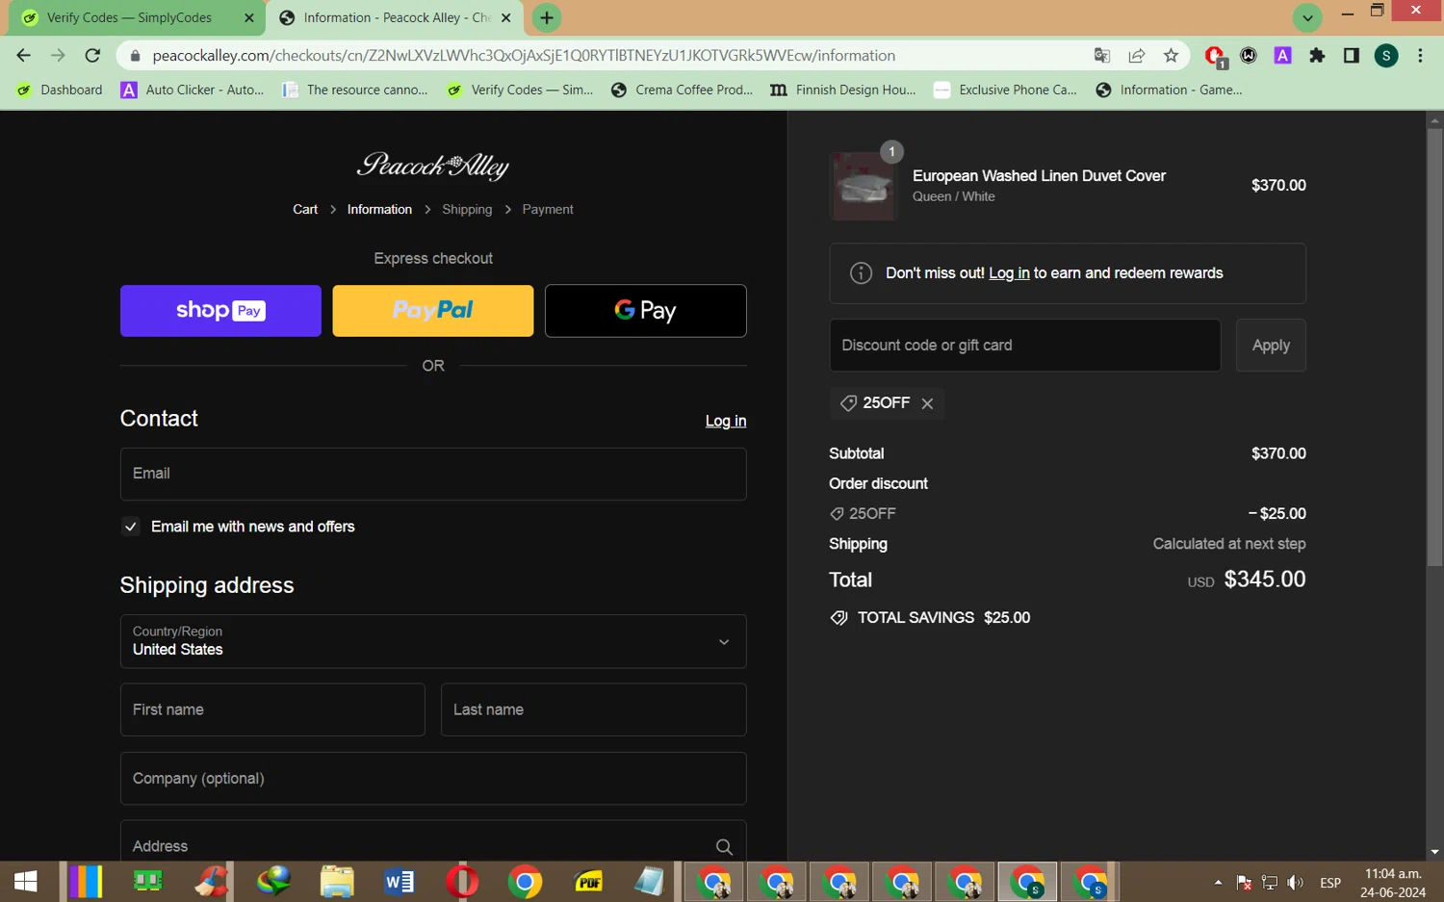
Task: Click the Peacock Alley logo
Action: click(433, 166)
